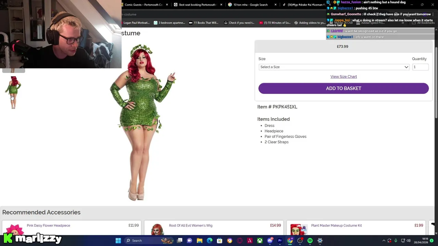Show hidden system tray icons
This screenshot has height=246, width=438.
pyautogui.click(x=384, y=241)
